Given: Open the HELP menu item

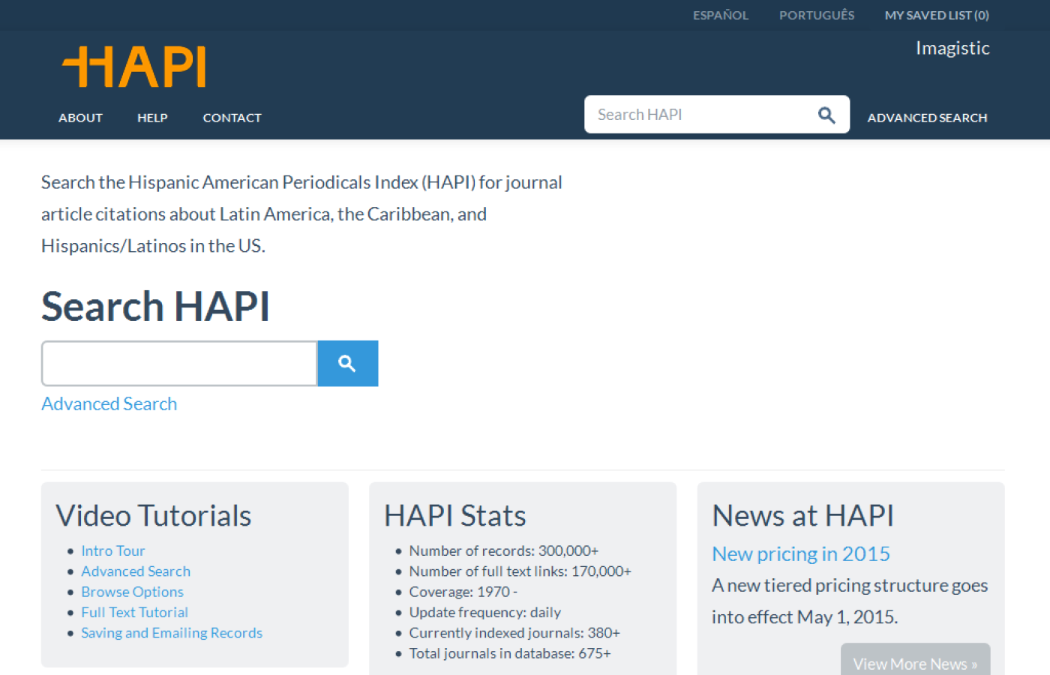Looking at the screenshot, I should tap(152, 118).
